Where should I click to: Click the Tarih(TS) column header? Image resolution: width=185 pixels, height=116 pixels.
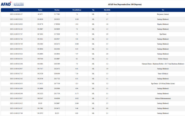point(16,10)
